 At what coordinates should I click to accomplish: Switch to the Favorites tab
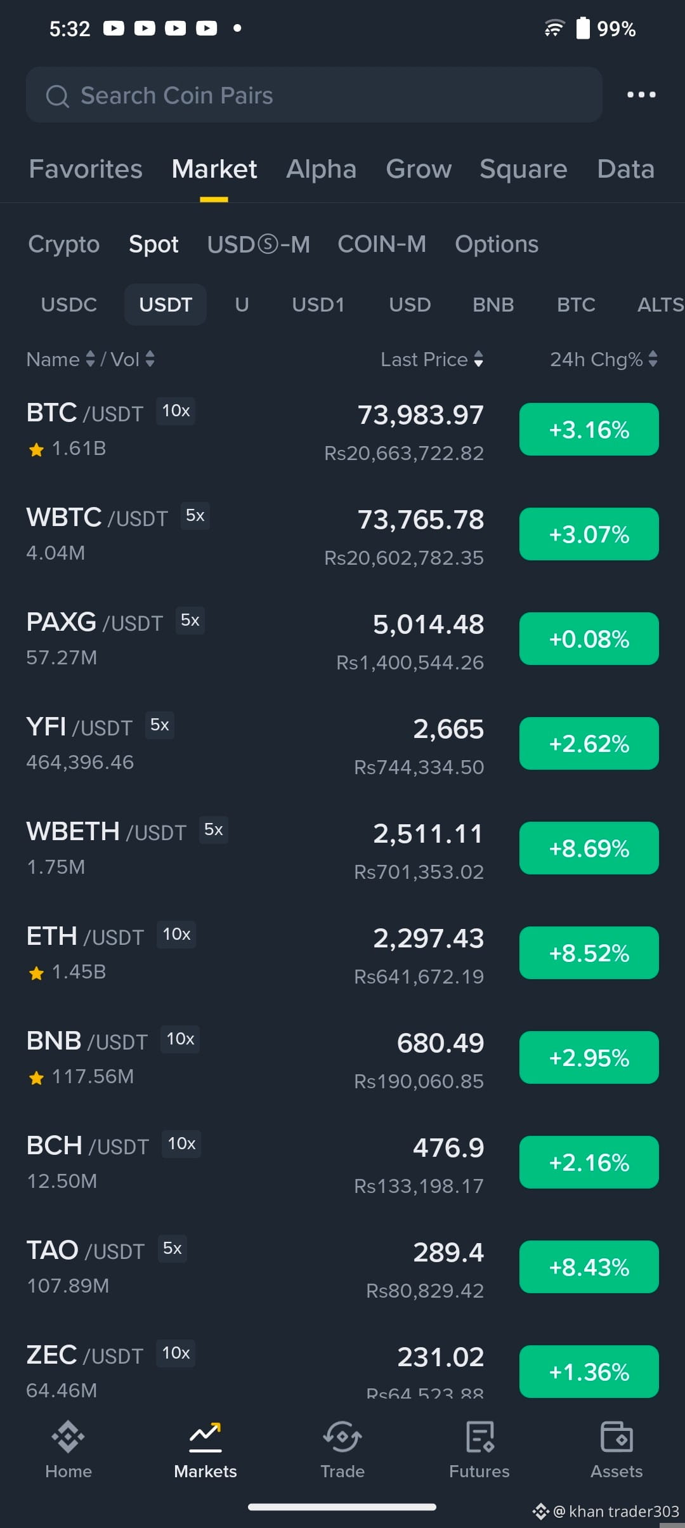(x=86, y=169)
